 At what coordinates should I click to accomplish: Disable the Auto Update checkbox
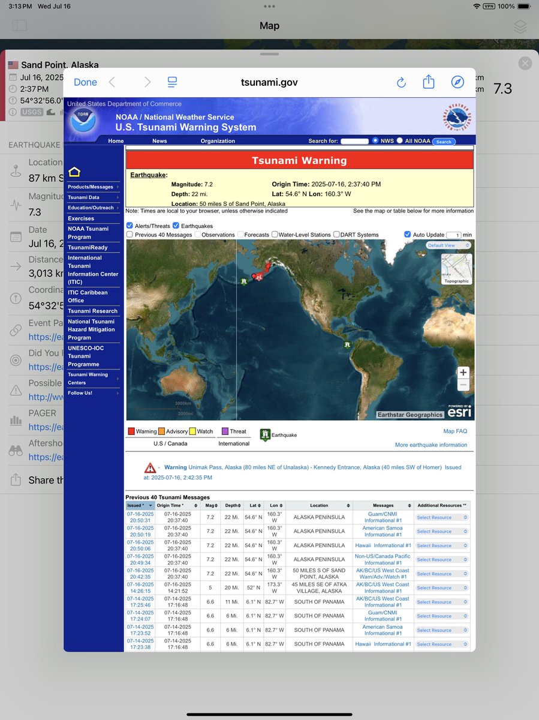pos(408,235)
